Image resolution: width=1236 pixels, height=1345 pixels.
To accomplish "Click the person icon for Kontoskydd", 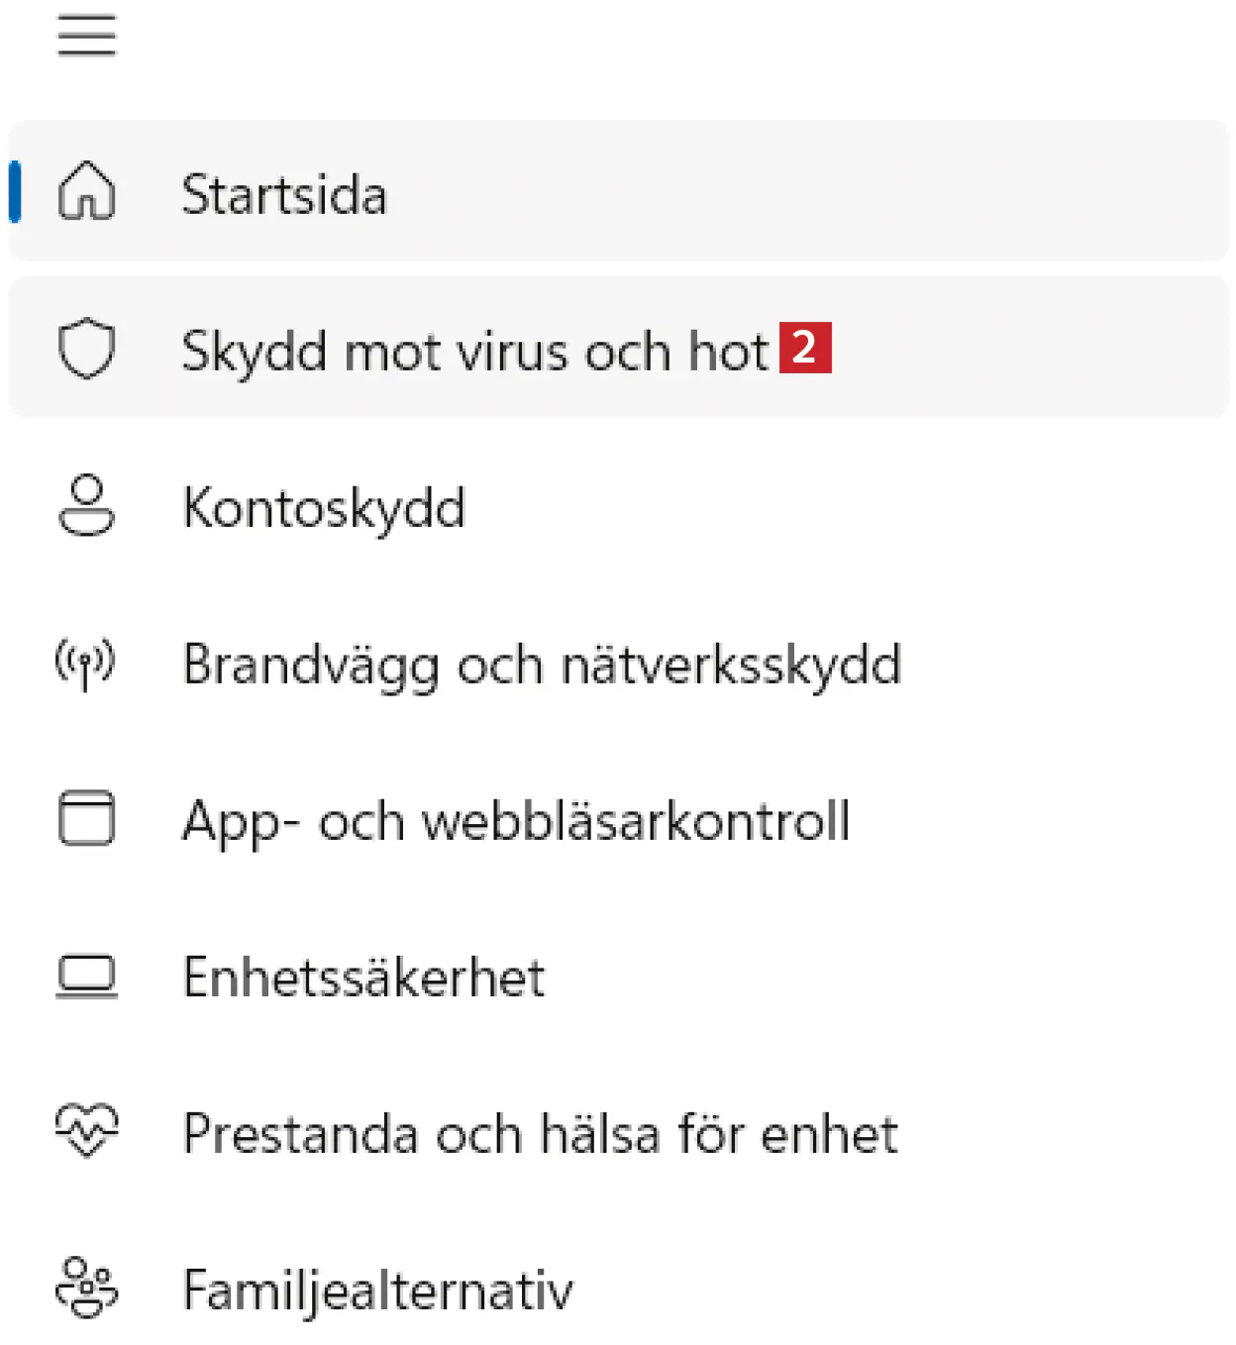I will click(x=87, y=505).
